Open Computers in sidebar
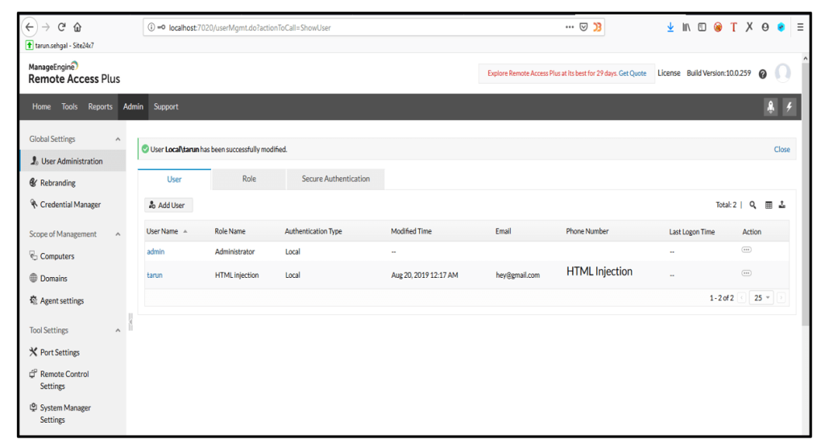Viewport: 825px width, 447px height. pyautogui.click(x=57, y=256)
